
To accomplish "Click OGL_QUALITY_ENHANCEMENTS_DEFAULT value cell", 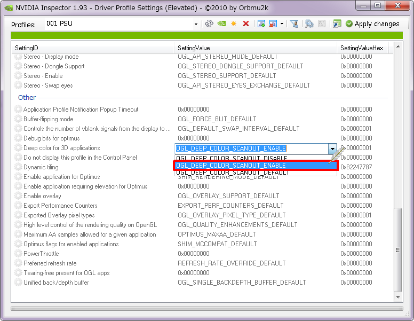I will pyautogui.click(x=237, y=225).
